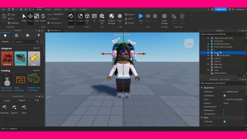Toggle CastShadow checkbox

[225, 96]
